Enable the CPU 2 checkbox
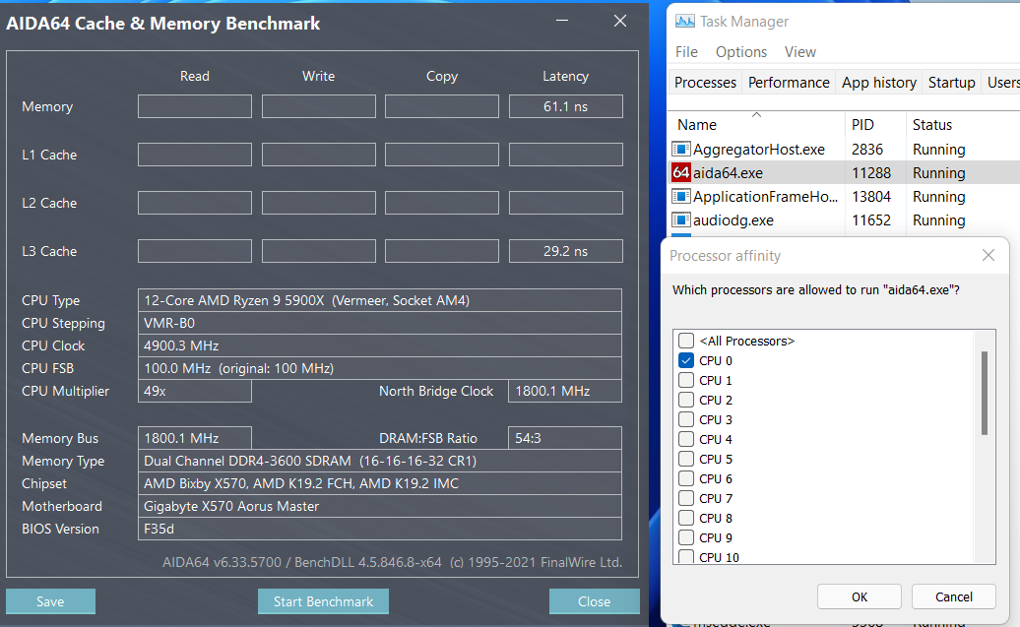The width and height of the screenshot is (1020, 627). (x=685, y=400)
